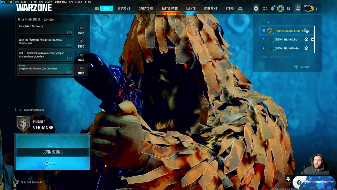Click the streamer webcam thumbnail

coord(316,164)
